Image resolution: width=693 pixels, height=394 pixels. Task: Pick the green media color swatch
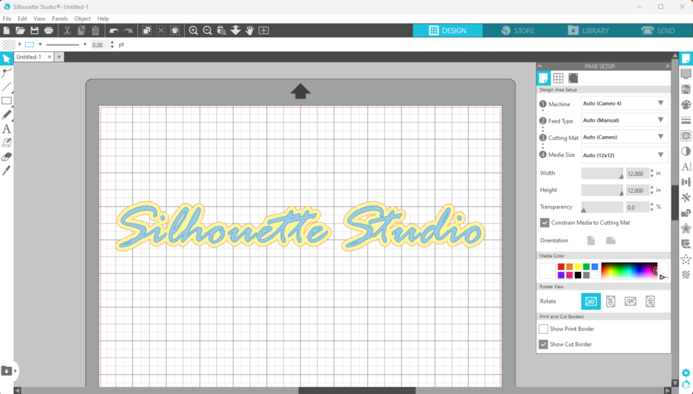click(x=586, y=267)
